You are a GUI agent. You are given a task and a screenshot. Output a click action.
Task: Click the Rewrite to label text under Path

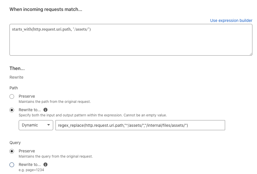click(30, 110)
